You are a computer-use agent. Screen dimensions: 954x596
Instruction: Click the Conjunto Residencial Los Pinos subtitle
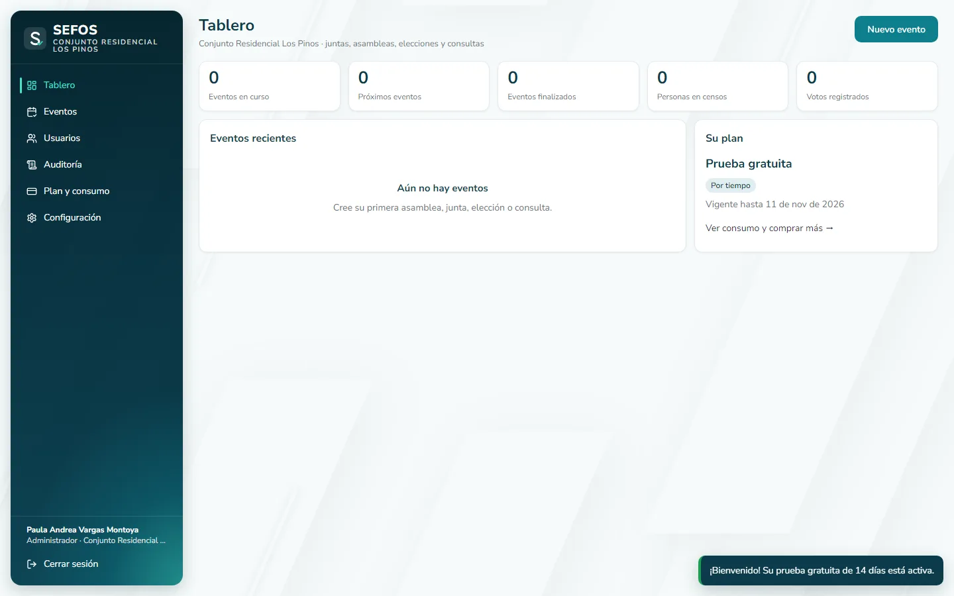click(x=341, y=44)
